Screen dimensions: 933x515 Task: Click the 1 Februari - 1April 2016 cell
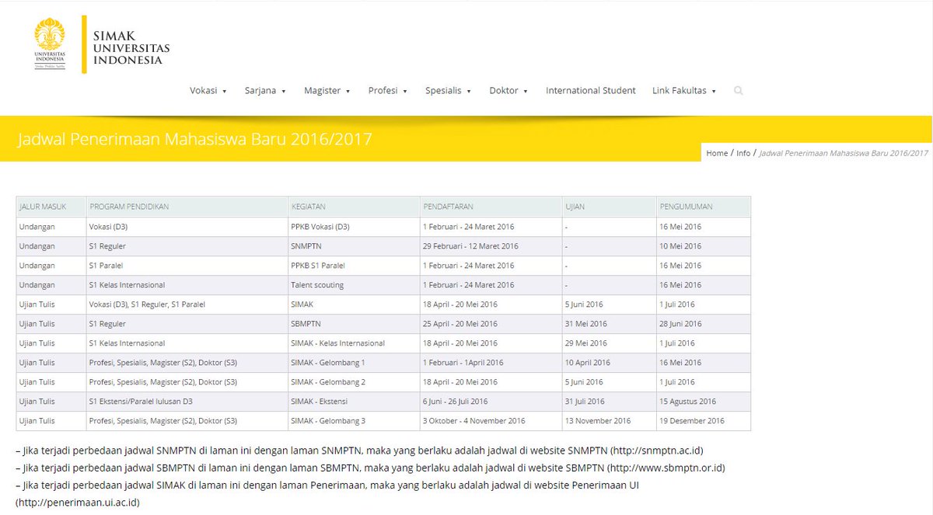(491, 363)
